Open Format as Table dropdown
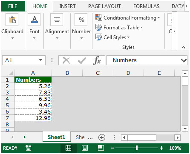 click(x=142, y=28)
